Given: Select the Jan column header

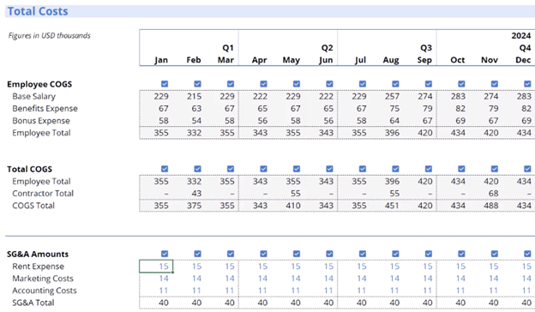Looking at the screenshot, I should pos(161,60).
